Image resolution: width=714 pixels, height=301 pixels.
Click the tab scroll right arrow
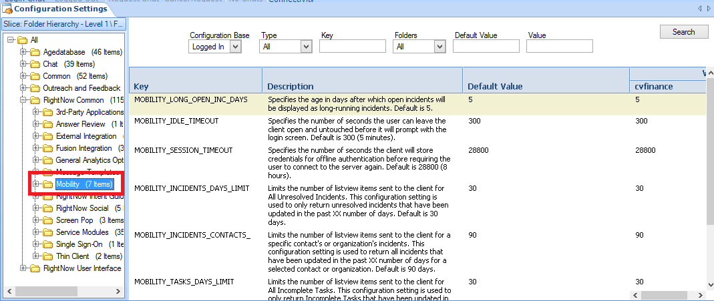707,9
